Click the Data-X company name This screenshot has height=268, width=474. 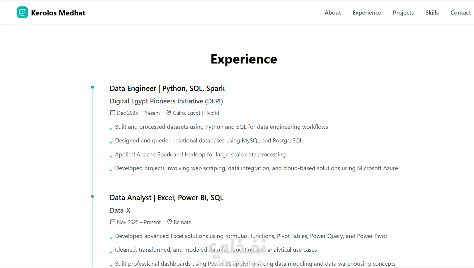pos(120,210)
